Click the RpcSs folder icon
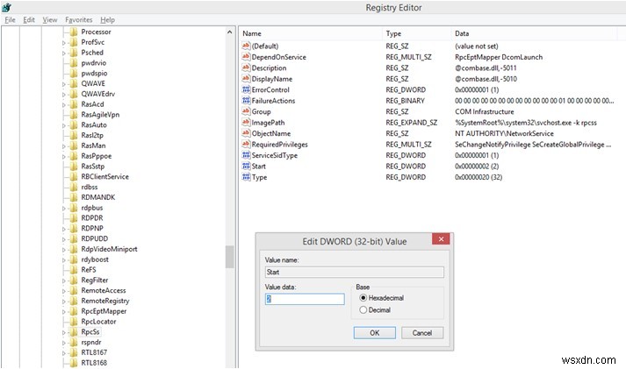Screen dimensions: 626x369 [74, 331]
